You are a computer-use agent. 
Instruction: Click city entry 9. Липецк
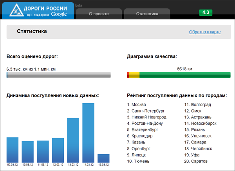click(x=136, y=155)
